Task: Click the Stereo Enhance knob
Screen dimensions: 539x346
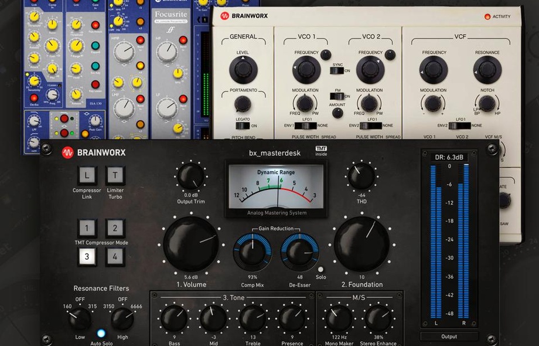Action: tap(378, 319)
